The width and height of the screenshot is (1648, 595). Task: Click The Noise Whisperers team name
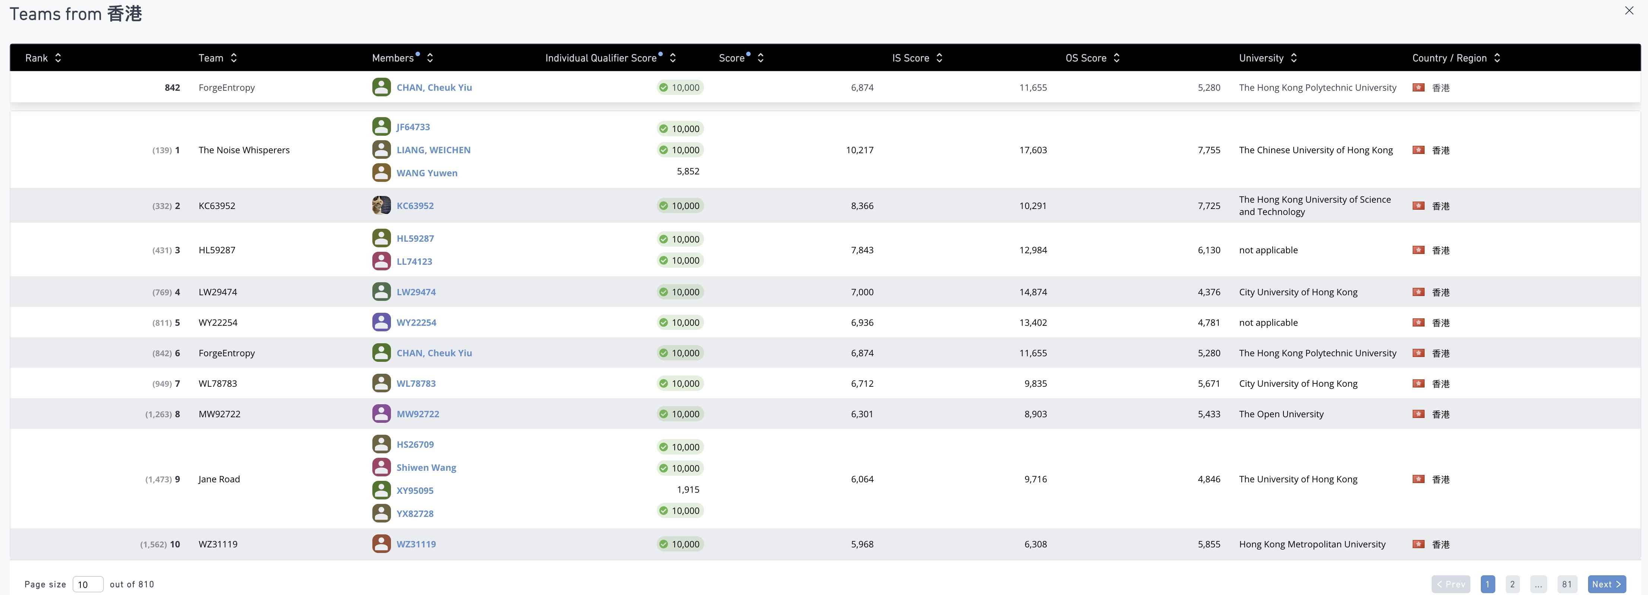pos(244,149)
